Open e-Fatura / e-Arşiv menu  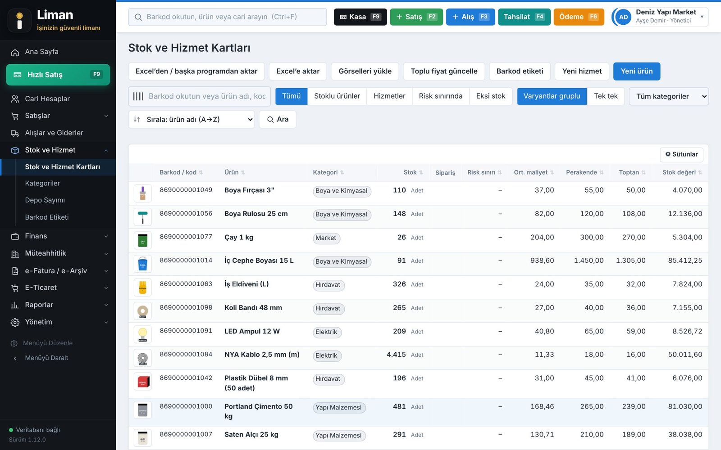pos(58,271)
